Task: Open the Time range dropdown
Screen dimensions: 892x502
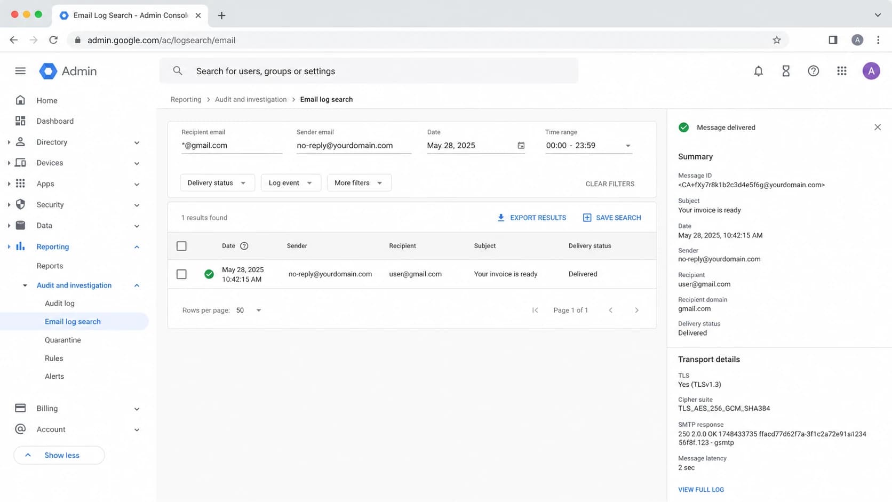Action: pos(588,146)
